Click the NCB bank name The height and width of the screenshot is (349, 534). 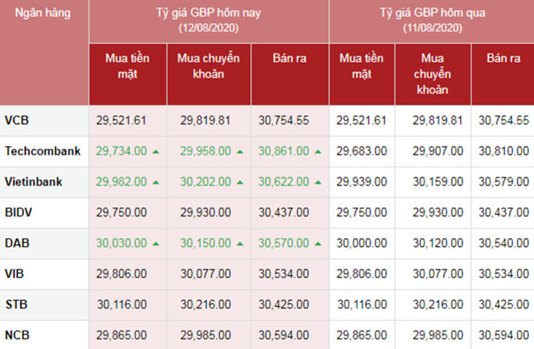click(17, 334)
